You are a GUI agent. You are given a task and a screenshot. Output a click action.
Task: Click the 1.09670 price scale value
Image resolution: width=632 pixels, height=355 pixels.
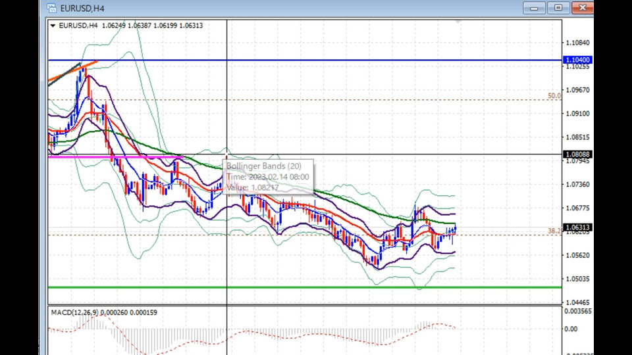577,90
